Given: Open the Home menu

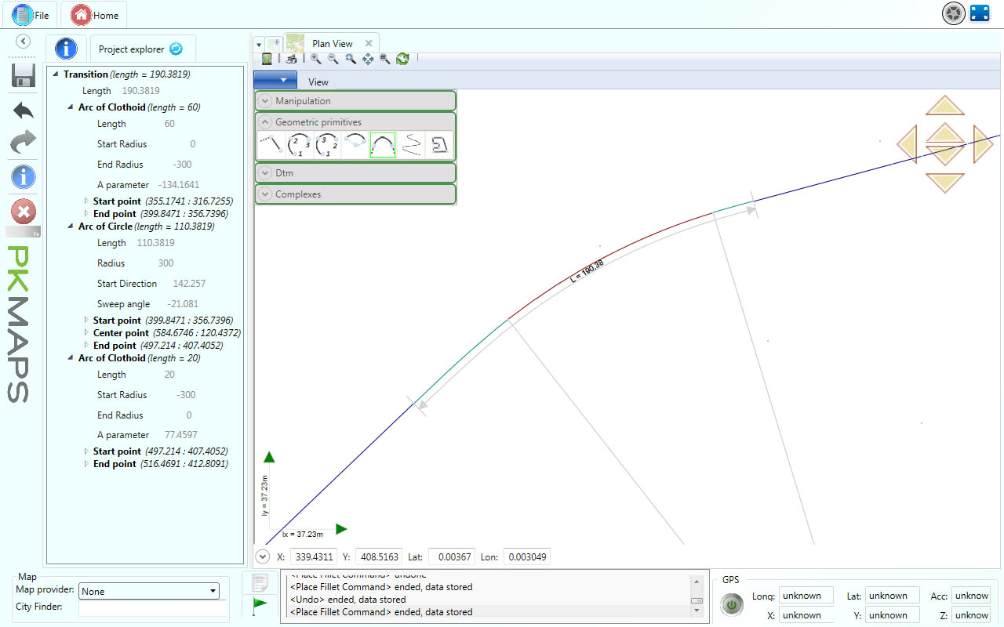Looking at the screenshot, I should pyautogui.click(x=94, y=15).
